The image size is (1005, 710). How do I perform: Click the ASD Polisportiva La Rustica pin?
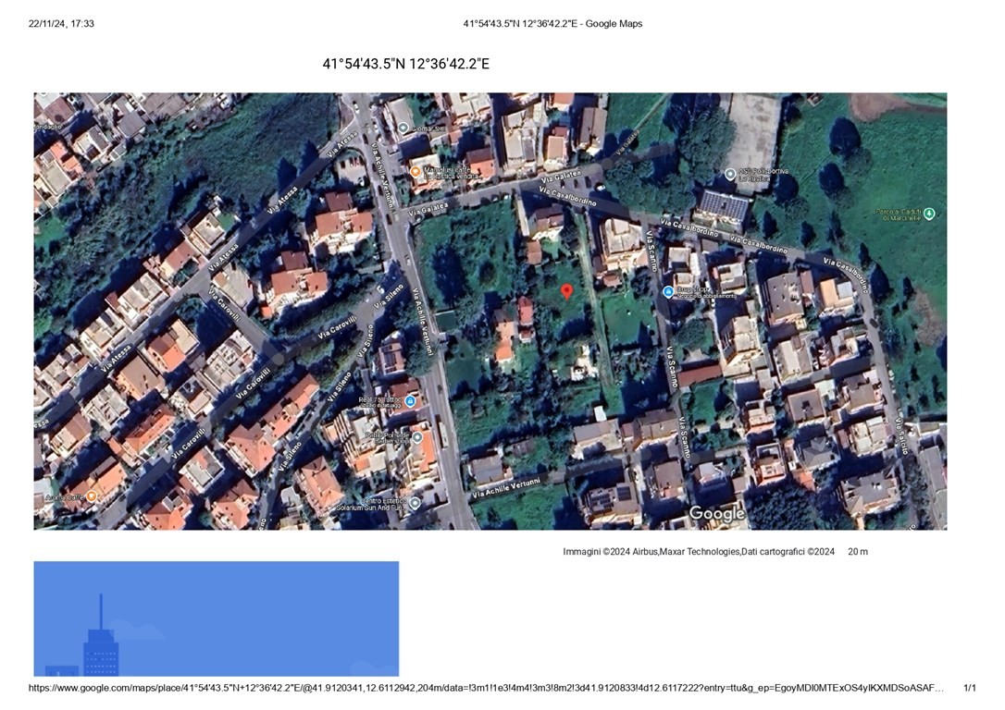coord(730,174)
